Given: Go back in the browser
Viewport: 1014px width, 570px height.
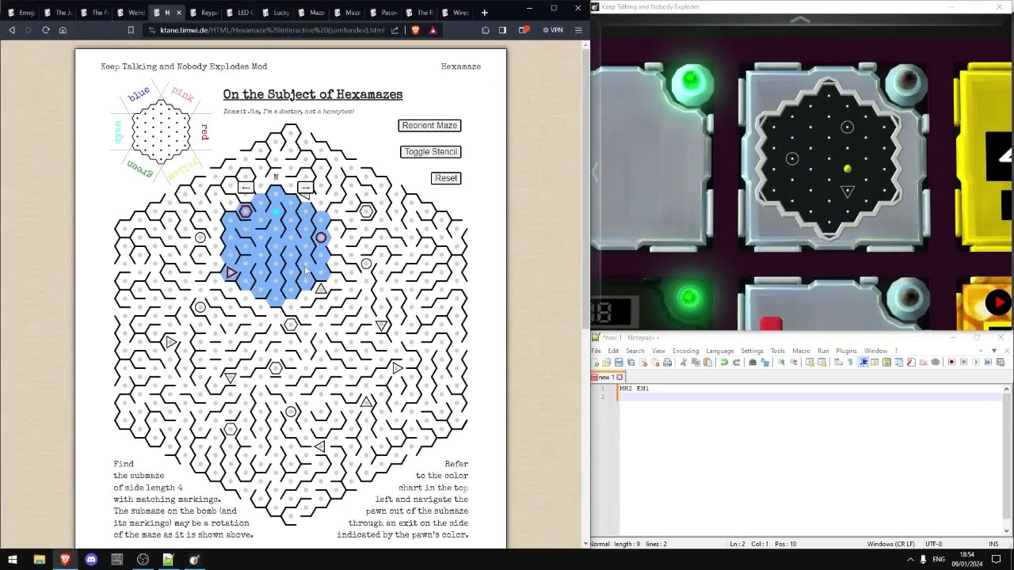Looking at the screenshot, I should (x=12, y=30).
